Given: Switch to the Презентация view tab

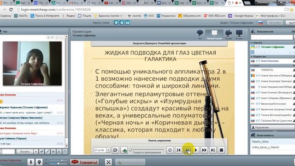Looking at the screenshot, I should pos(214,35).
